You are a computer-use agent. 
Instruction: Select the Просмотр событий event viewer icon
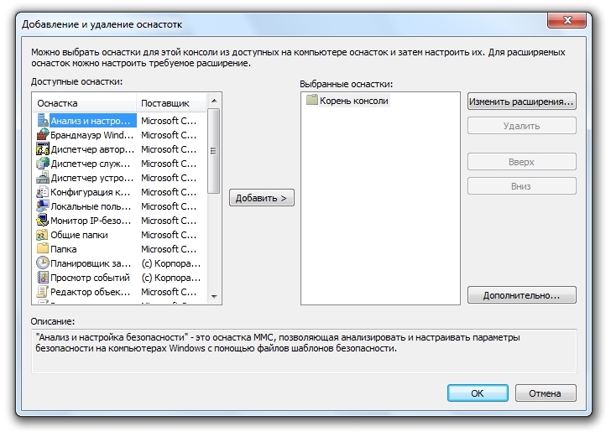(43, 278)
